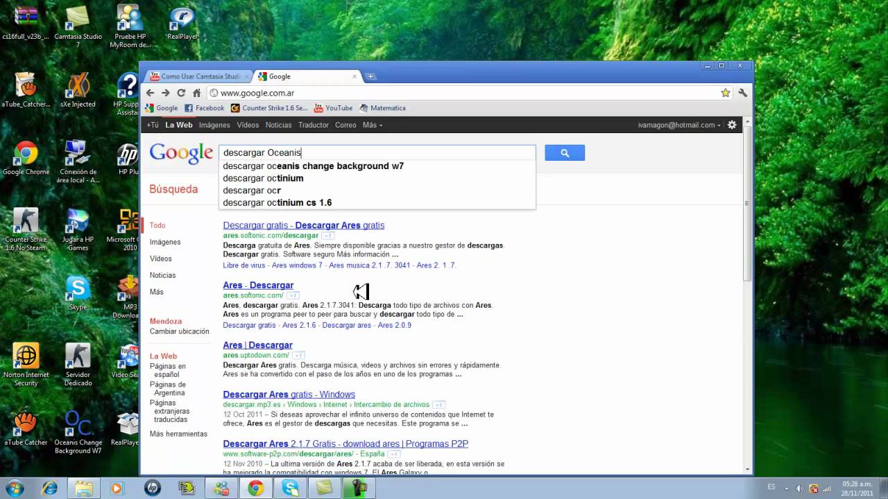
Task: Open Chrome's wrench settings menu
Action: 742,93
